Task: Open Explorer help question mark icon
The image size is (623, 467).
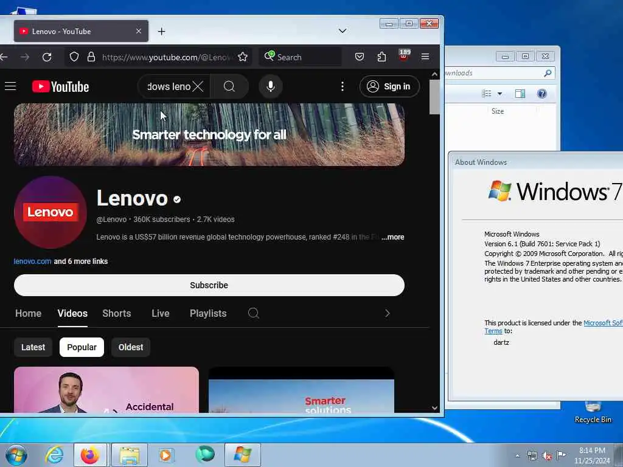Action: click(541, 94)
